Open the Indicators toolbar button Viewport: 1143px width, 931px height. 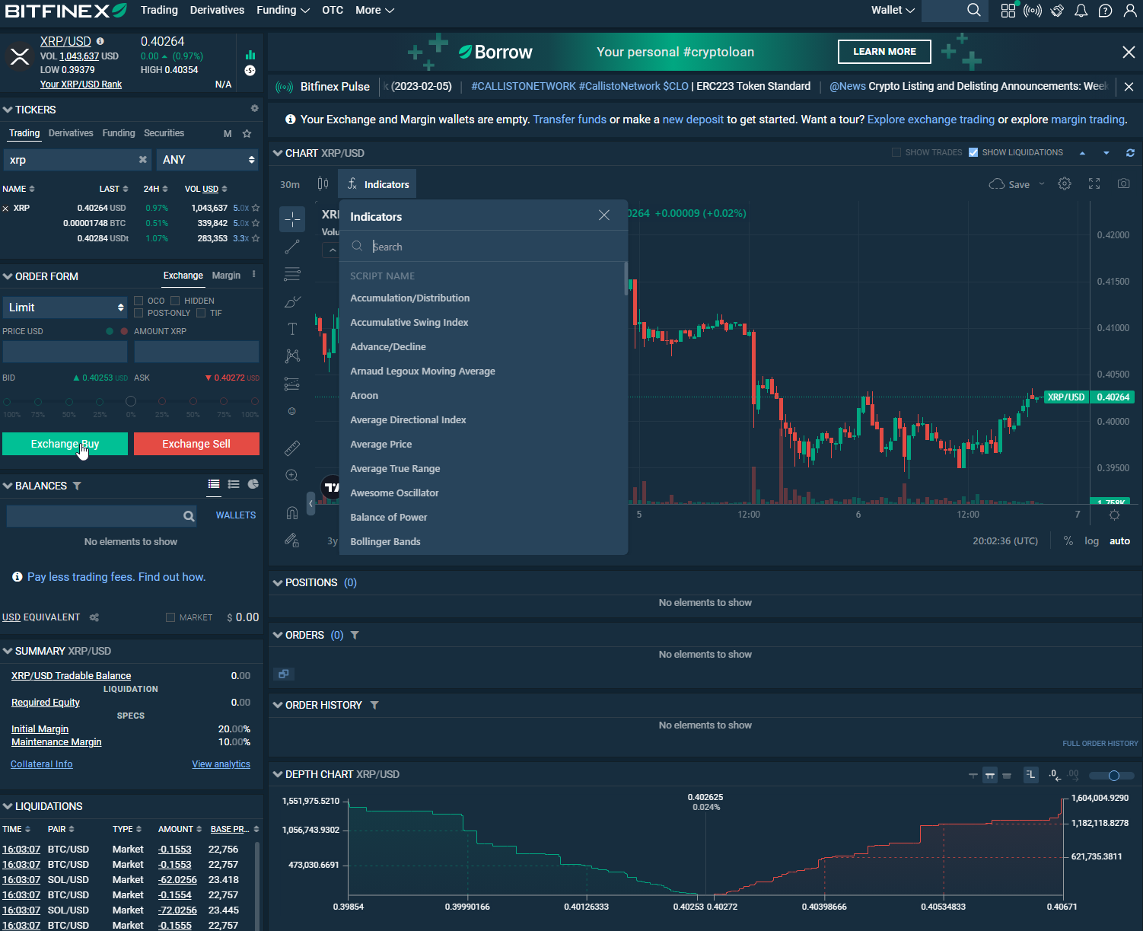pyautogui.click(x=377, y=184)
